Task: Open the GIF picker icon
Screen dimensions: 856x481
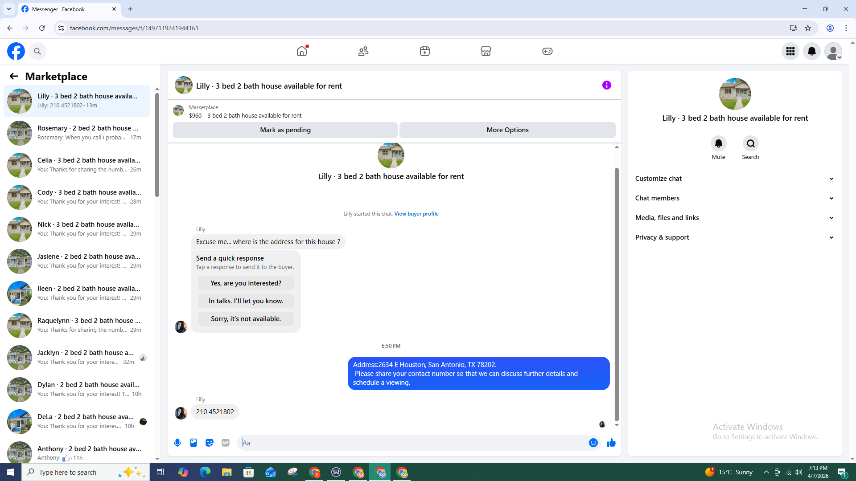Action: [226, 443]
